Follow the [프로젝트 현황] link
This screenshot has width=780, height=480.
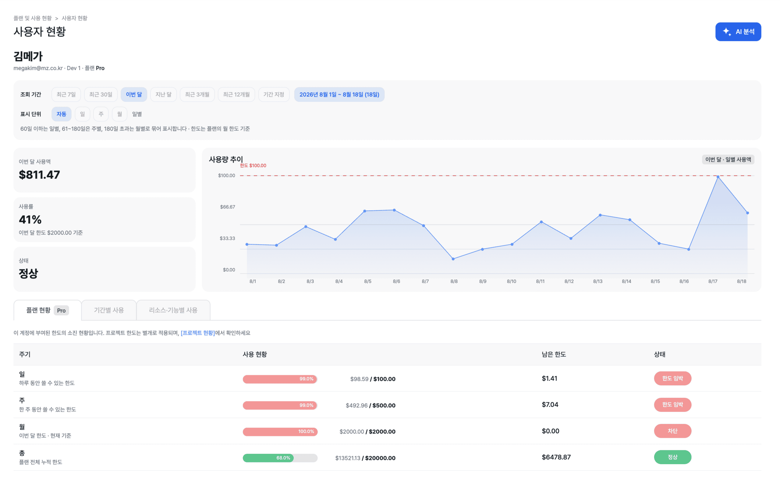(x=198, y=333)
